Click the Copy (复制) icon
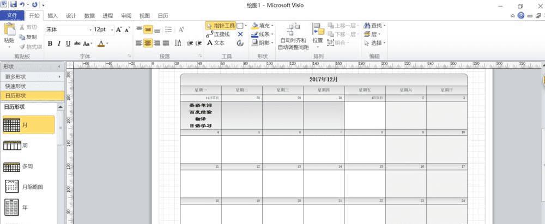 click(22, 37)
